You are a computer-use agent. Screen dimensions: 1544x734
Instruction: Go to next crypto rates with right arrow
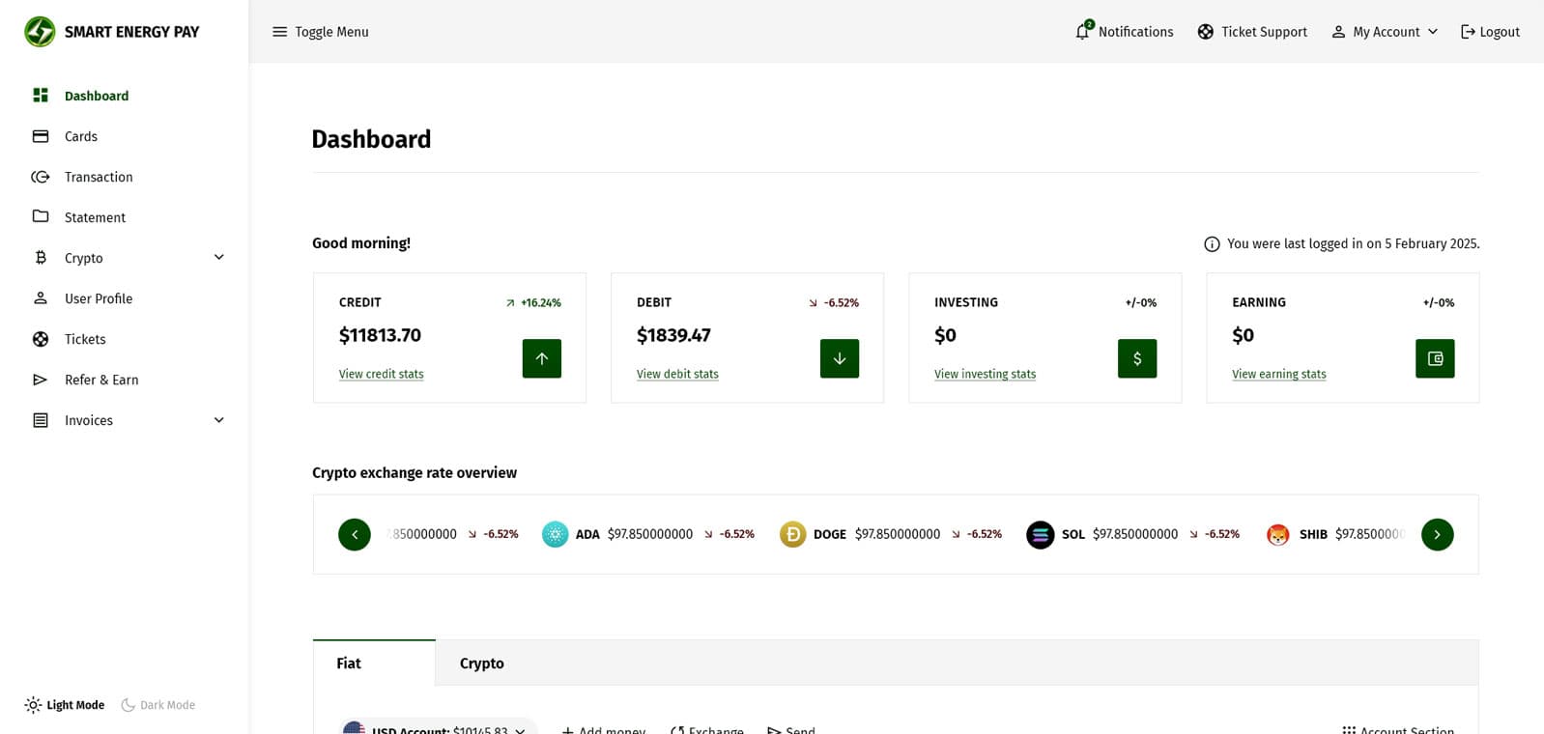tap(1438, 534)
